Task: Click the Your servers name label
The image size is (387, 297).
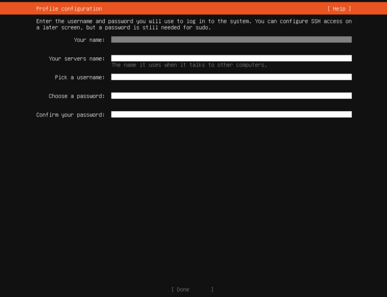Action: [77, 58]
